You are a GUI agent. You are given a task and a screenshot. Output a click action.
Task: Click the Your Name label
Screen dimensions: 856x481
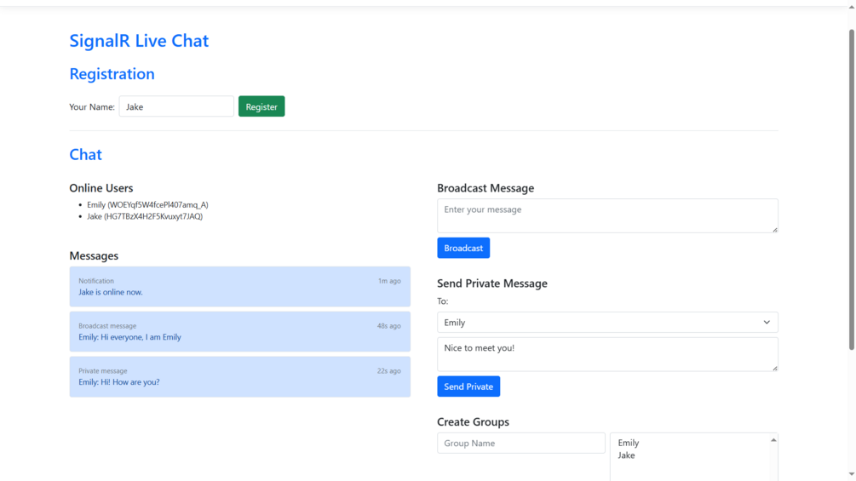tap(92, 107)
